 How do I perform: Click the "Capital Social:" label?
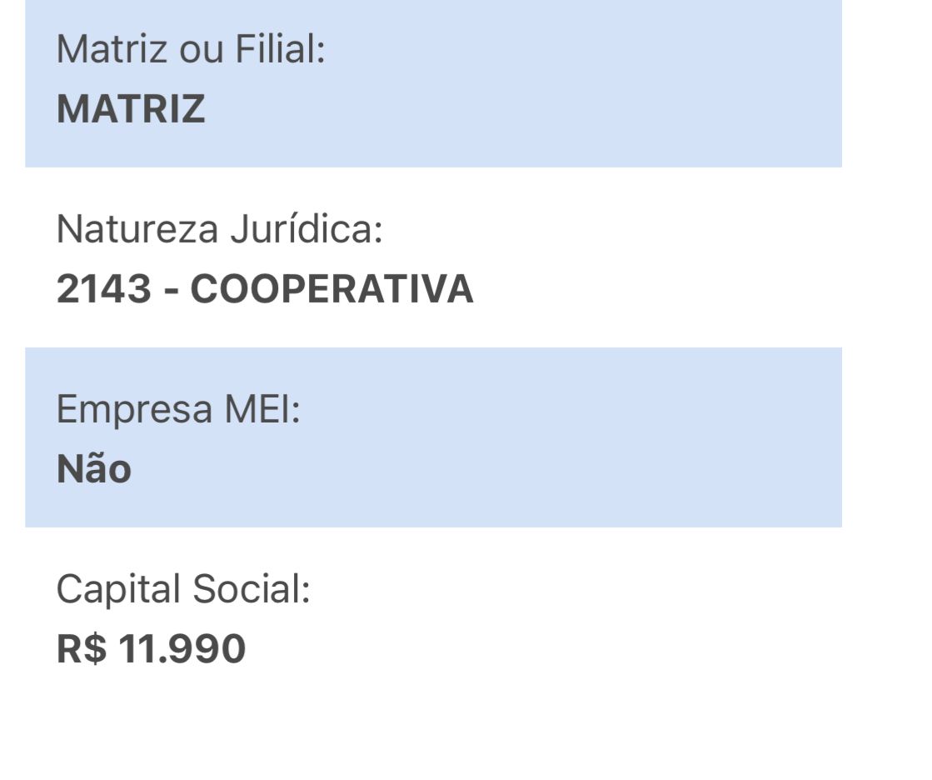183,589
